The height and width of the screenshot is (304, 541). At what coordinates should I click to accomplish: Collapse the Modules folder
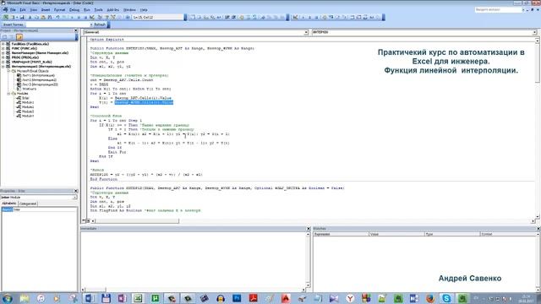click(x=8, y=94)
